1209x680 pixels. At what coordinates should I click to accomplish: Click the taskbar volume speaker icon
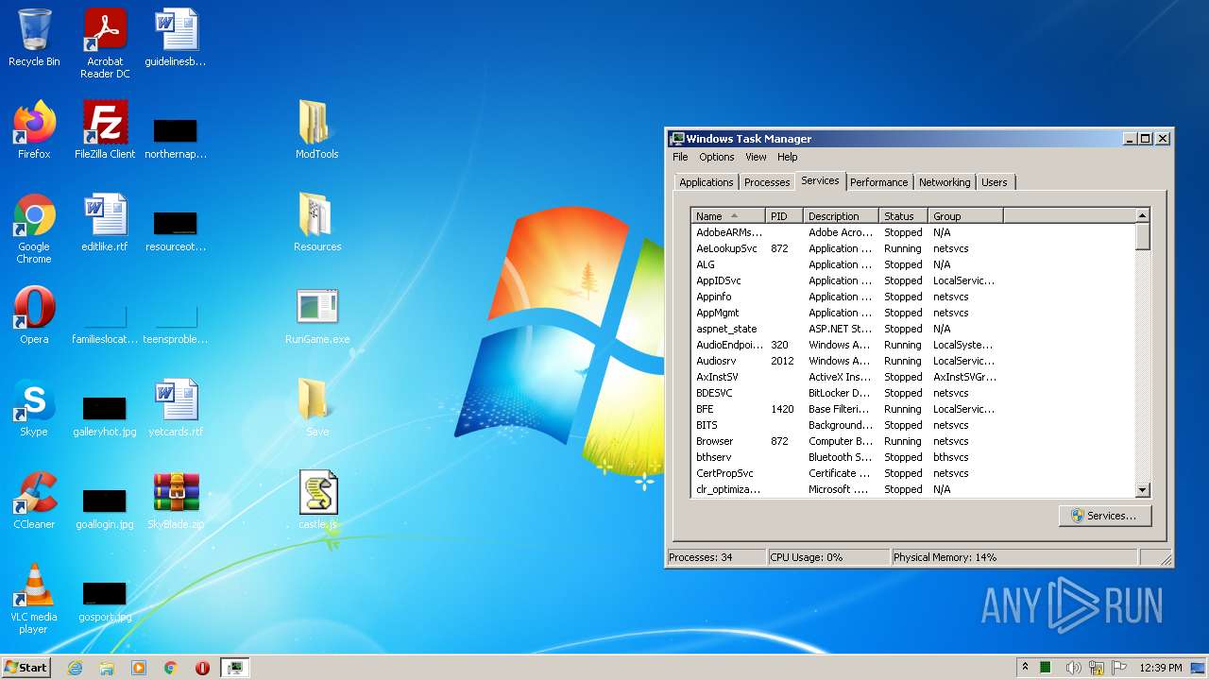(x=1073, y=668)
